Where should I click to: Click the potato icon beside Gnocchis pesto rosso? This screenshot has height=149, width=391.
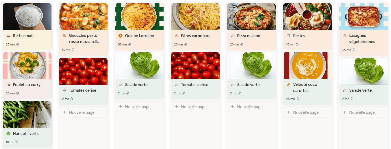pos(64,36)
